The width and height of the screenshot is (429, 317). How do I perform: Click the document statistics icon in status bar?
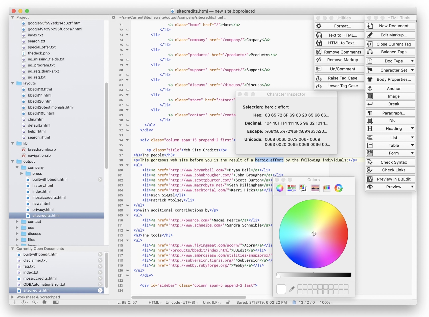point(294,302)
